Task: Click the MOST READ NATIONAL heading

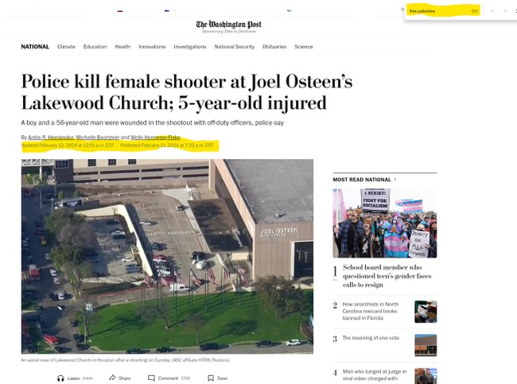Action: pos(362,180)
